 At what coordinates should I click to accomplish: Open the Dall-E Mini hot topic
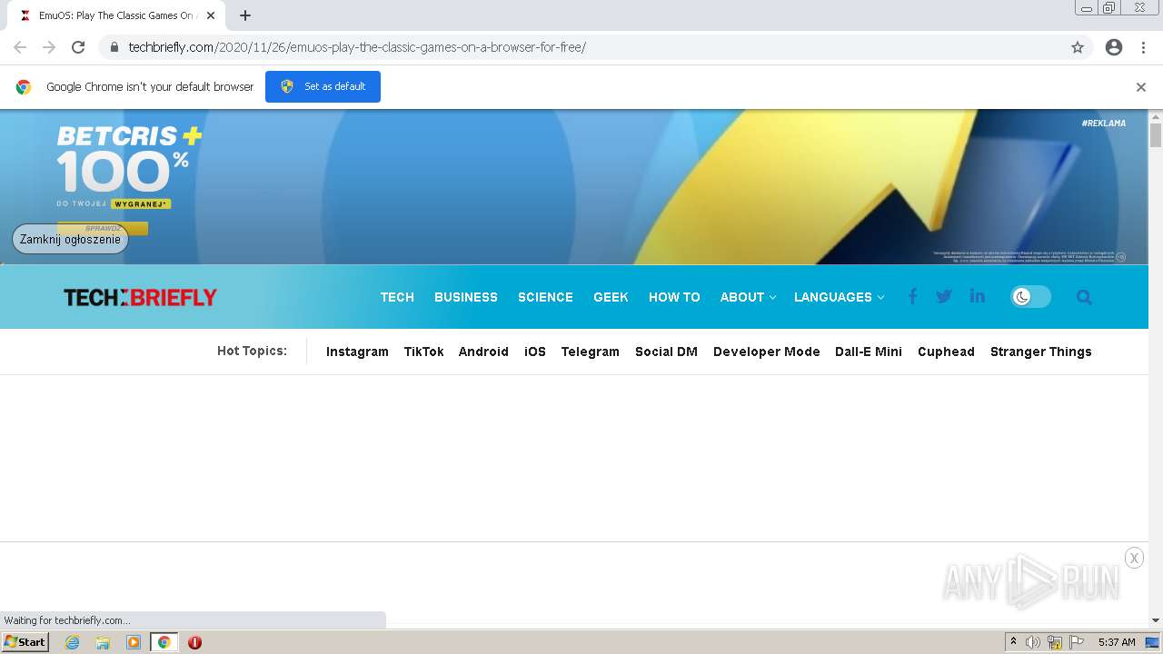click(x=869, y=352)
